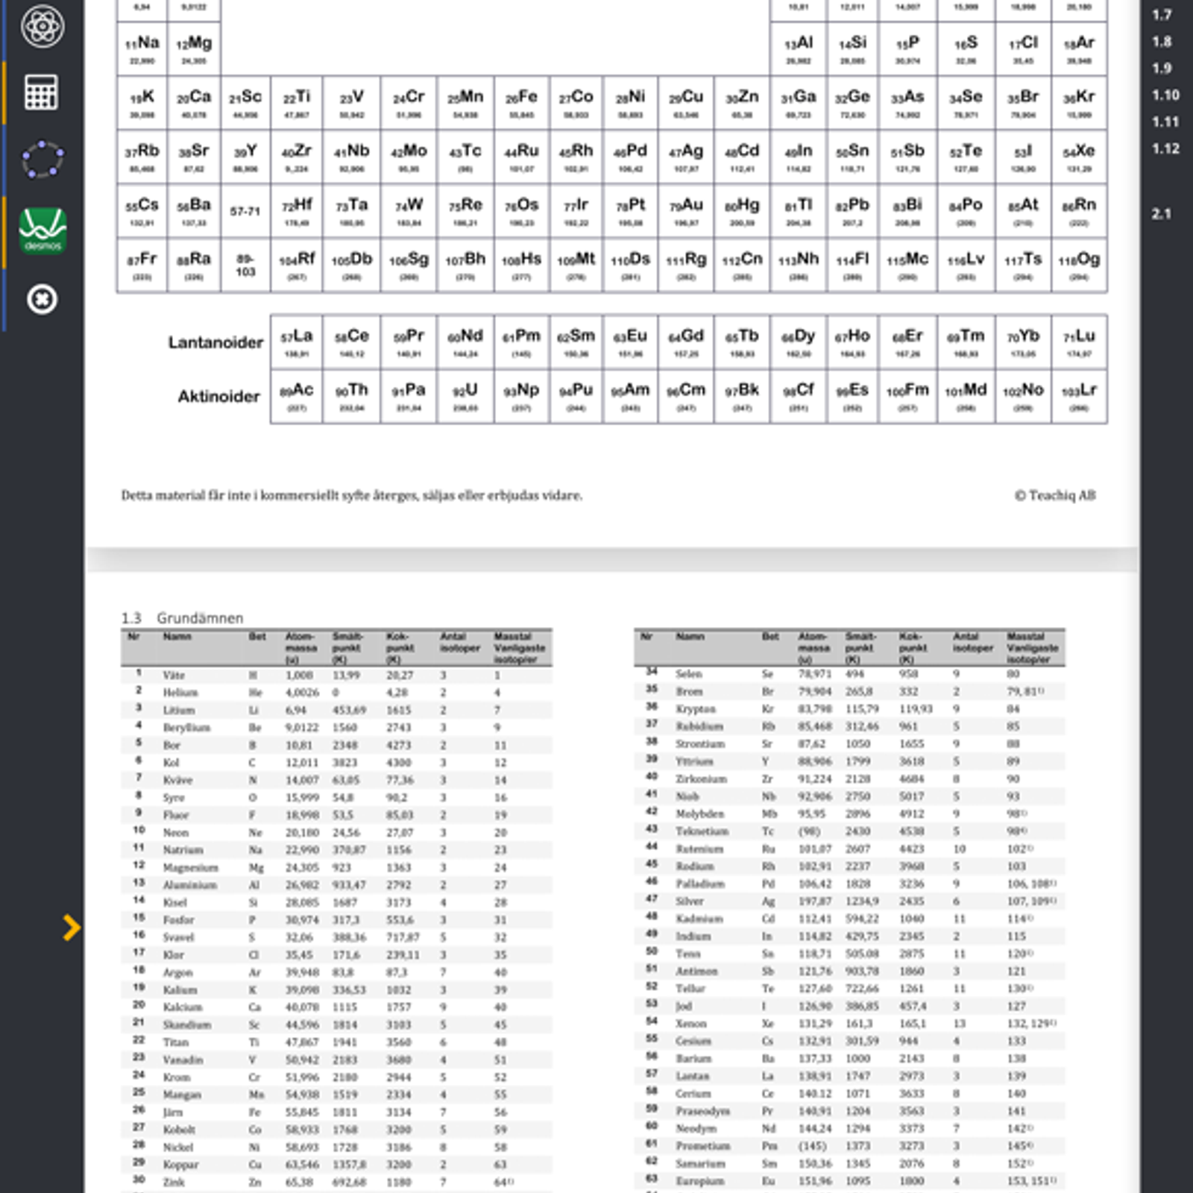
Task: Click the Zink row in elements table
Action: coord(337,1182)
